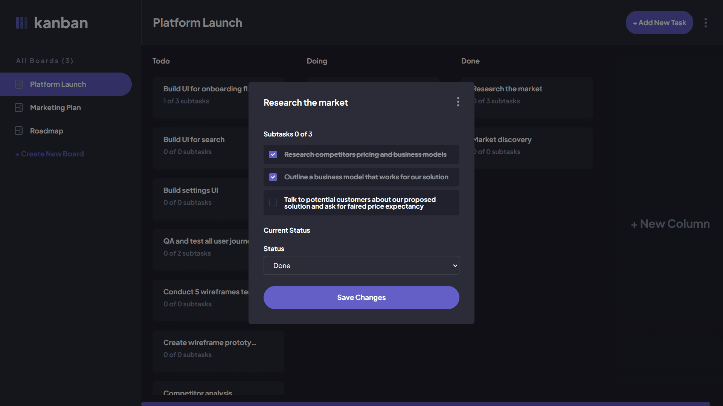Image resolution: width=723 pixels, height=406 pixels.
Task: Open the board options menu in header
Action: (x=706, y=23)
